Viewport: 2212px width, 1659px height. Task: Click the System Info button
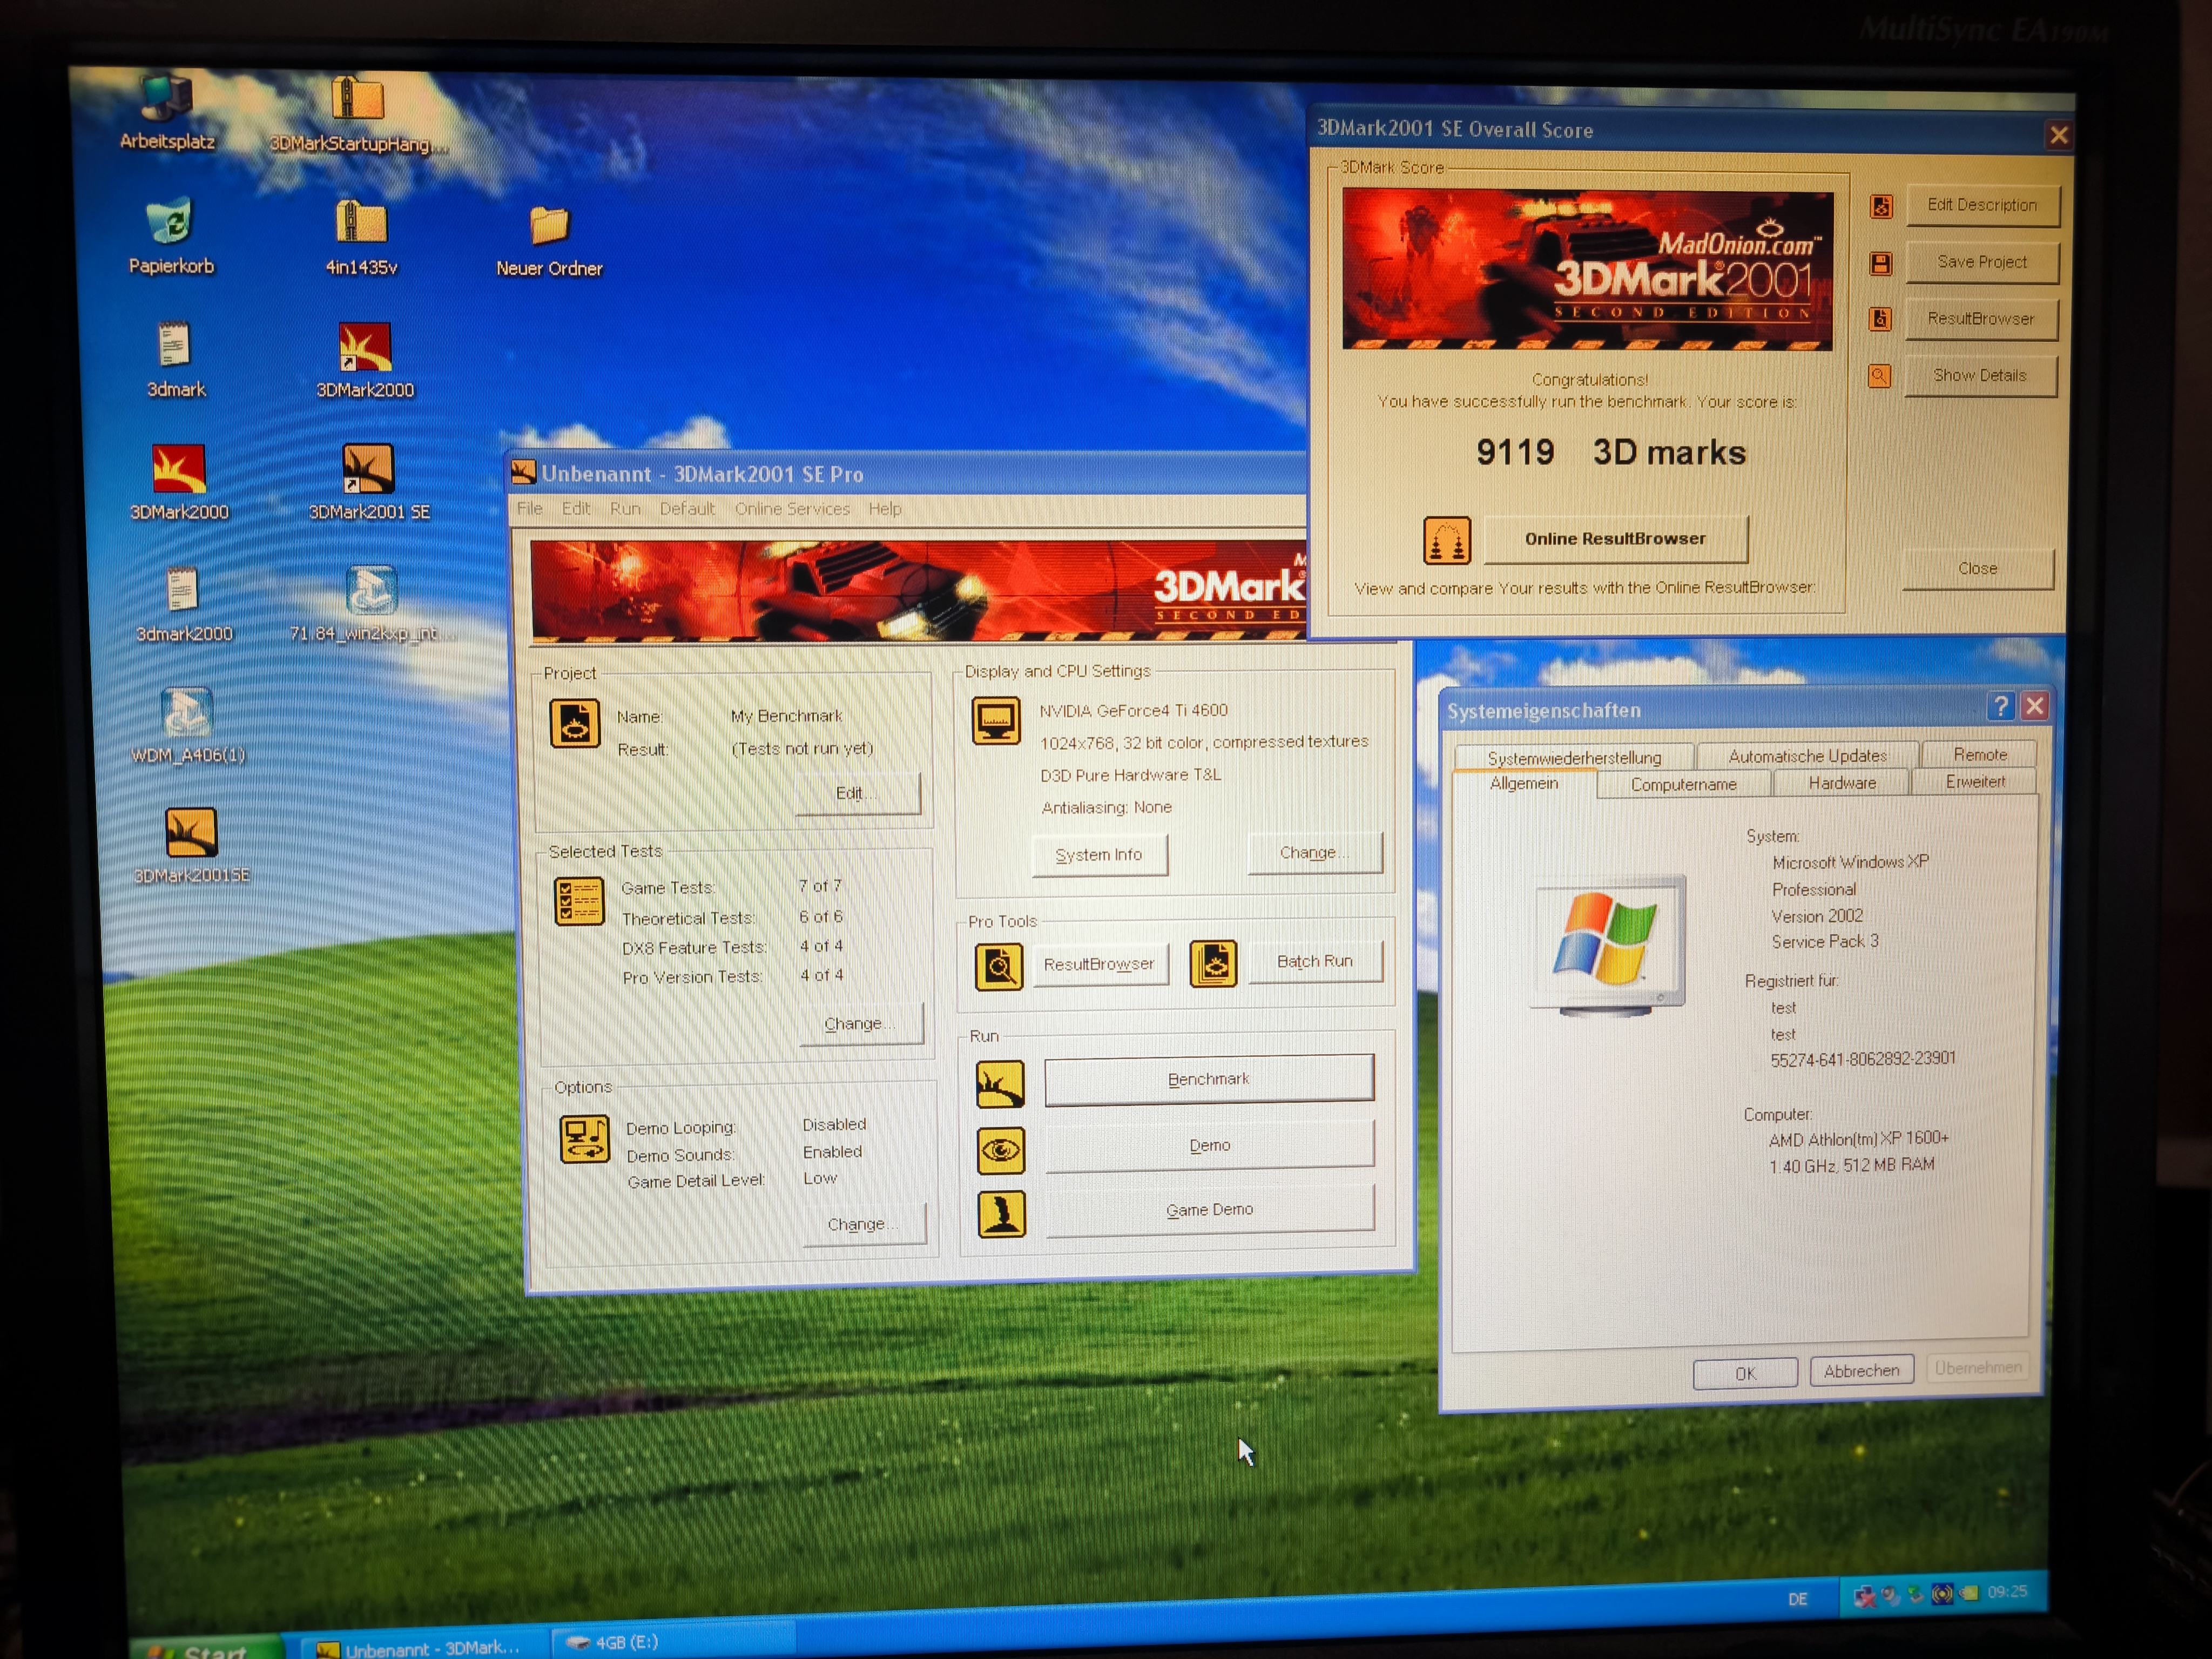pyautogui.click(x=1098, y=855)
